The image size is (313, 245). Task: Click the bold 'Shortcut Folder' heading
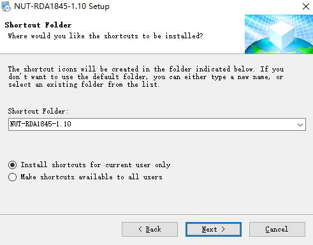(x=38, y=25)
